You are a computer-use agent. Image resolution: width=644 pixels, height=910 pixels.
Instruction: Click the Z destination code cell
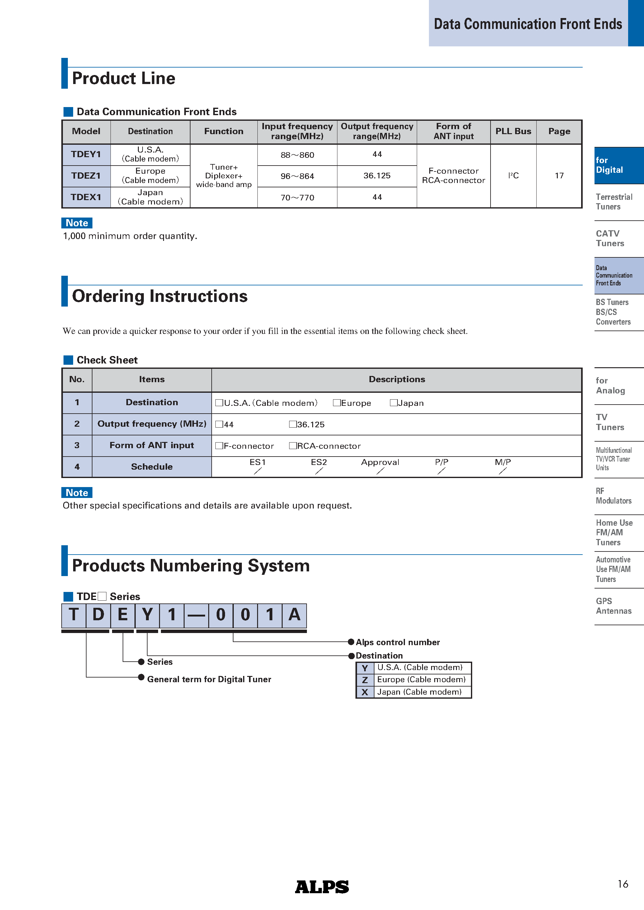coord(365,680)
